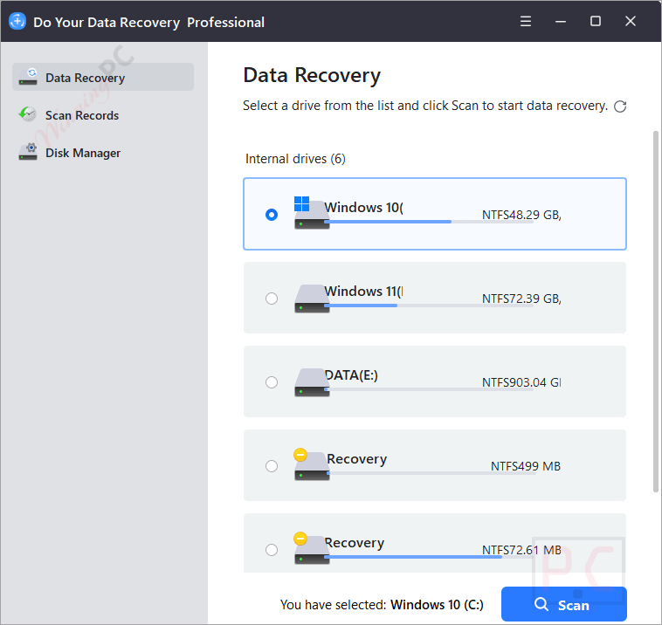Click the Scan Records clock icon
Viewport: 662px width, 625px height.
[x=28, y=114]
